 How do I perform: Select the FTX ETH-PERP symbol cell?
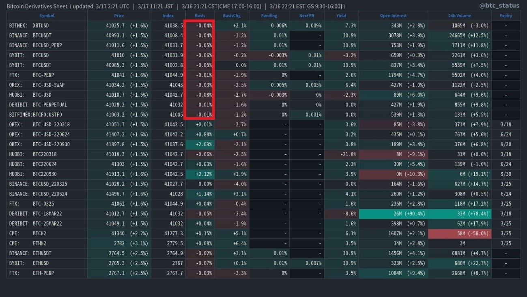point(47,273)
